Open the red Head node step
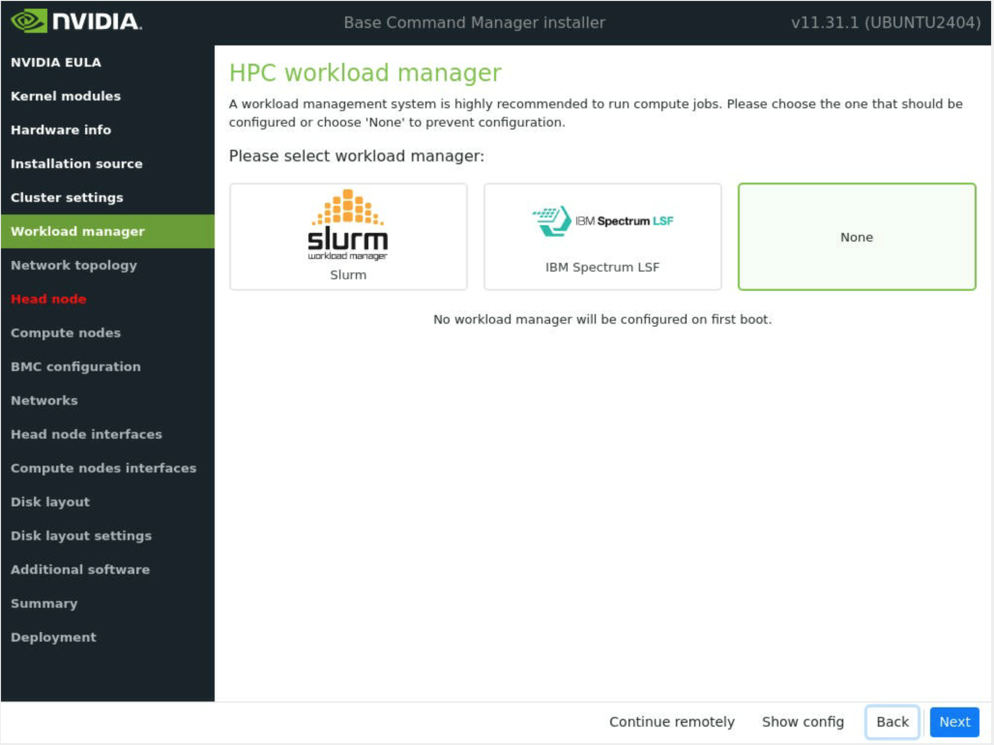994x745 pixels. [x=48, y=299]
